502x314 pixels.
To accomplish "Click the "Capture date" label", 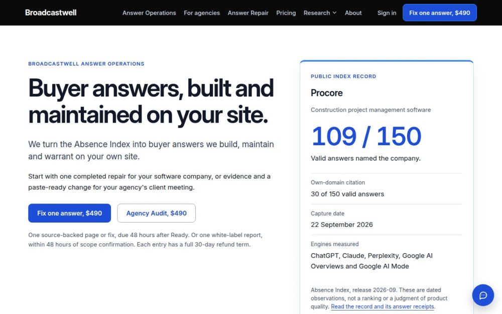I will click(x=327, y=214).
